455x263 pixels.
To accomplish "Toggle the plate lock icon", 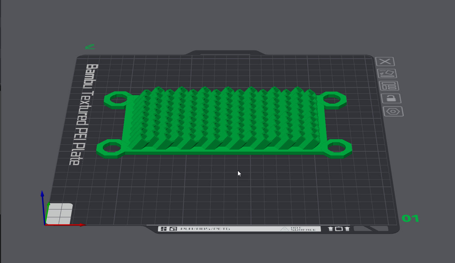I will [x=391, y=98].
